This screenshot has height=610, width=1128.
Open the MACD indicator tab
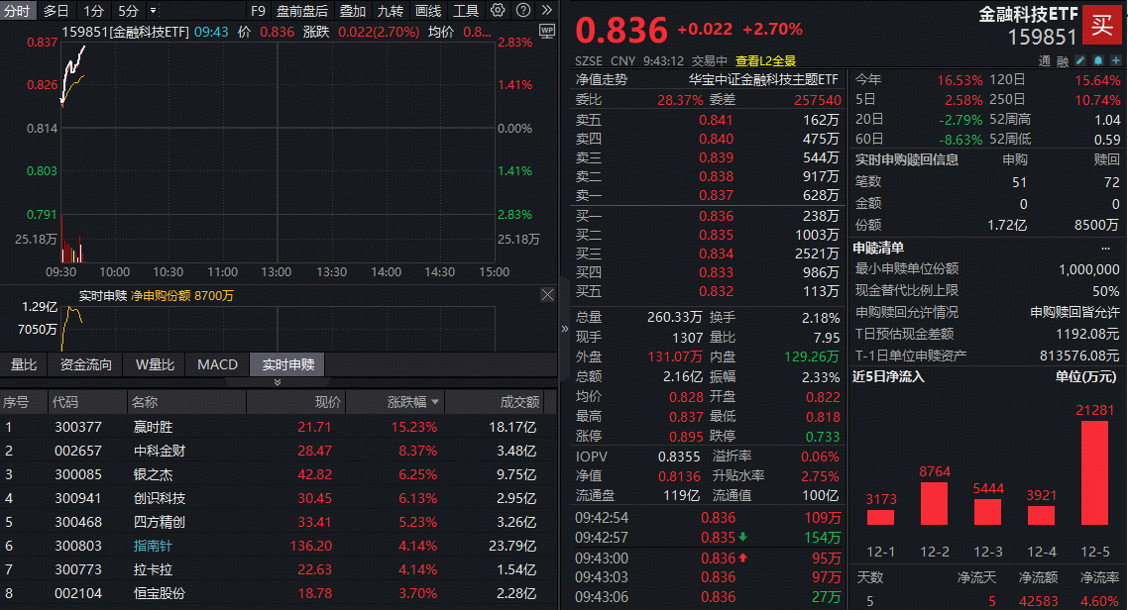tap(217, 364)
